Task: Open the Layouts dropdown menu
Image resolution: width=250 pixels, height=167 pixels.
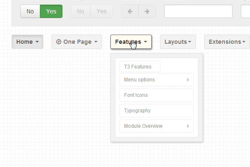Action: coord(178,42)
